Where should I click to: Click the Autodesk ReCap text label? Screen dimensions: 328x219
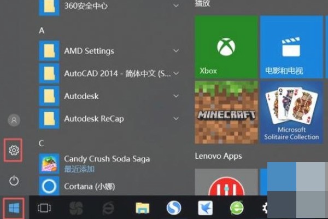coord(94,119)
